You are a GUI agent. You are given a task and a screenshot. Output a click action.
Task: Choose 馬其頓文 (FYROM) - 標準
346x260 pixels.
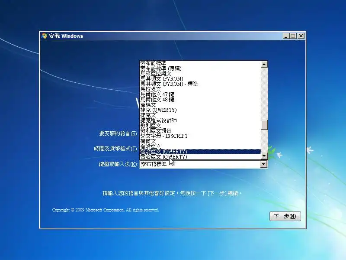click(x=200, y=84)
